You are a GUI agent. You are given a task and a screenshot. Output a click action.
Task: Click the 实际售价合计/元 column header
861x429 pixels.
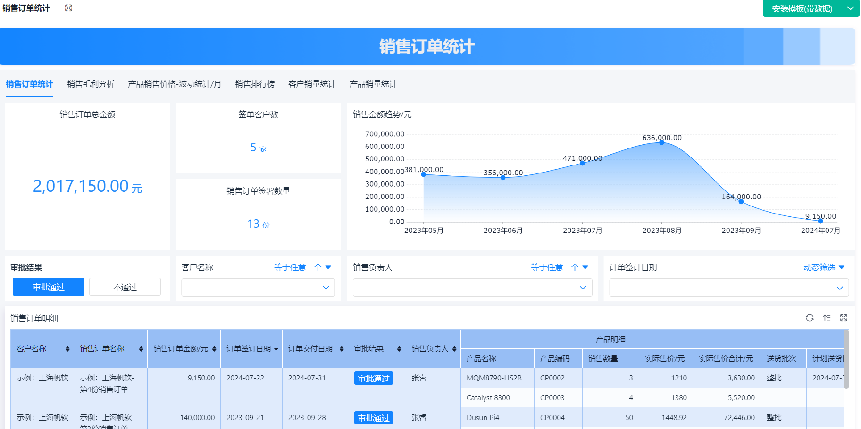(x=726, y=359)
